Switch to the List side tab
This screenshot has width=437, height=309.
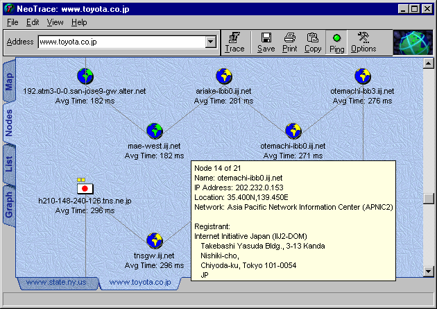pyautogui.click(x=9, y=164)
